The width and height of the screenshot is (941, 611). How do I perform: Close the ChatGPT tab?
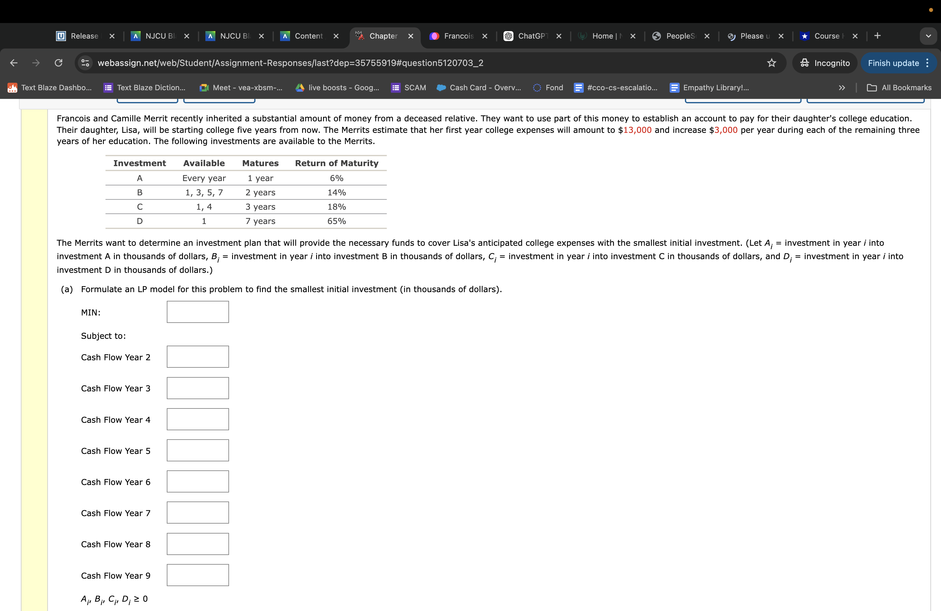(x=559, y=36)
